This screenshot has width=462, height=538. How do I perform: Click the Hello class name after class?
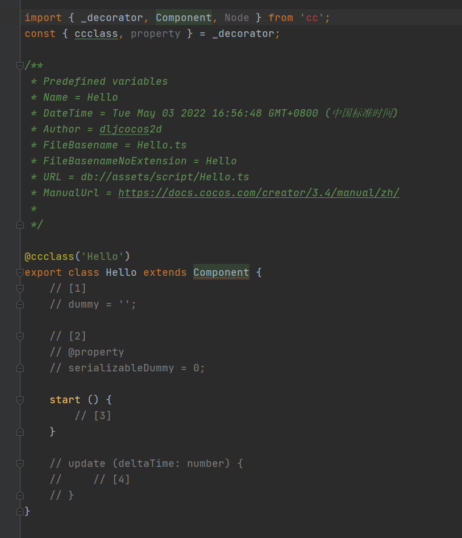point(121,272)
